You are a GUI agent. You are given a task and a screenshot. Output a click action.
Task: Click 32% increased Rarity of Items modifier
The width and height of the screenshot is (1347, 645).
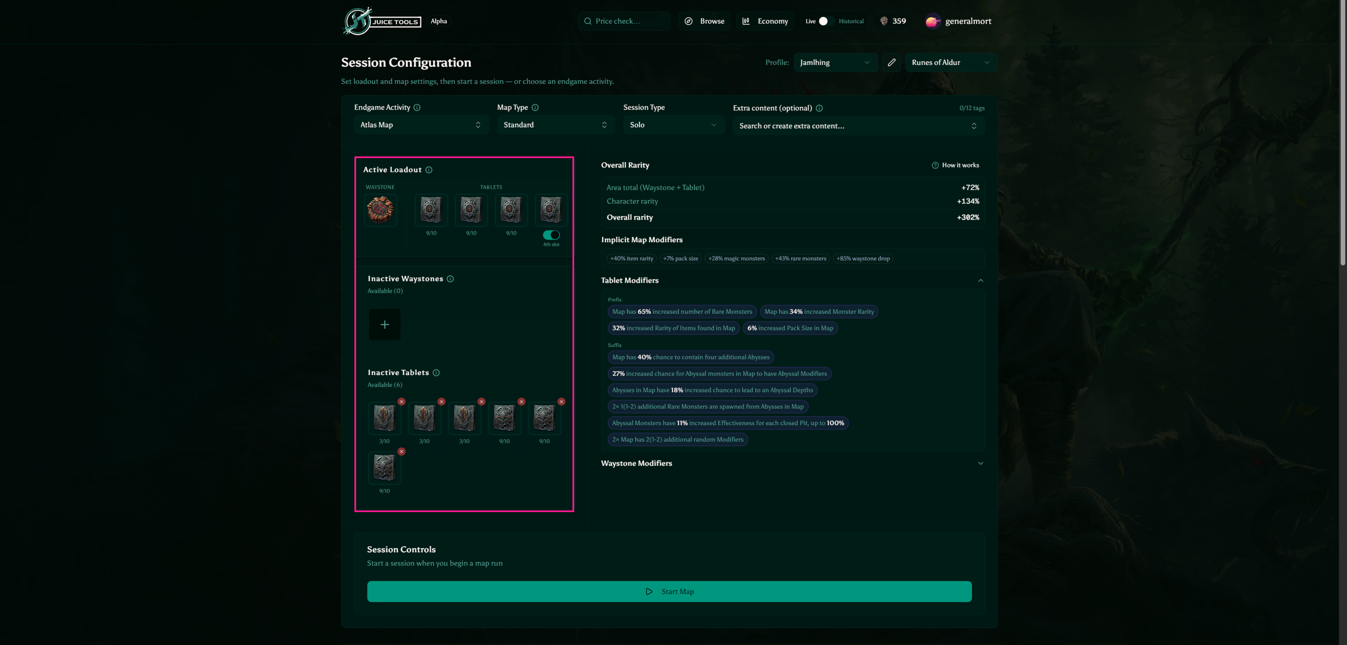(673, 328)
